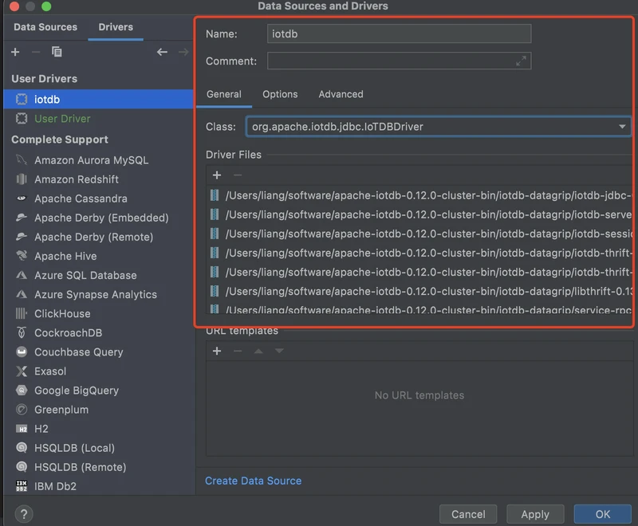Click the Apache Hive driver icon
This screenshot has width=638, height=526.
pos(22,256)
